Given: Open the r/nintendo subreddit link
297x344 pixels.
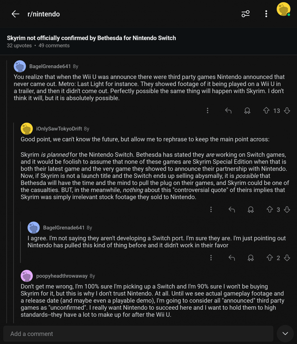Looking at the screenshot, I should (x=44, y=14).
